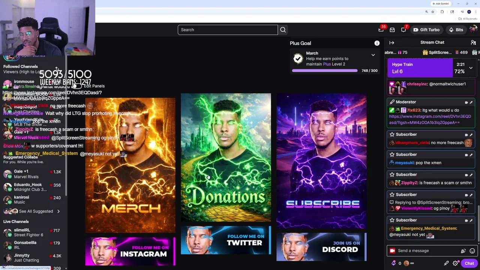Open Follow Me On Twitter panel

click(x=226, y=240)
